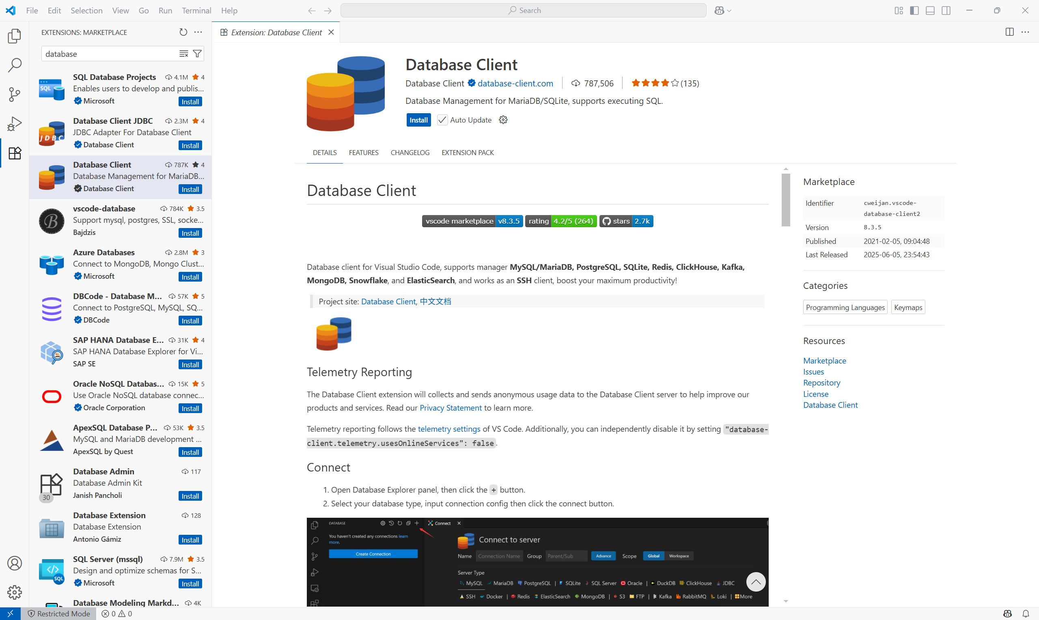Click the details page vertical scrollbar thumb
This screenshot has width=1039, height=620.
pyautogui.click(x=786, y=200)
